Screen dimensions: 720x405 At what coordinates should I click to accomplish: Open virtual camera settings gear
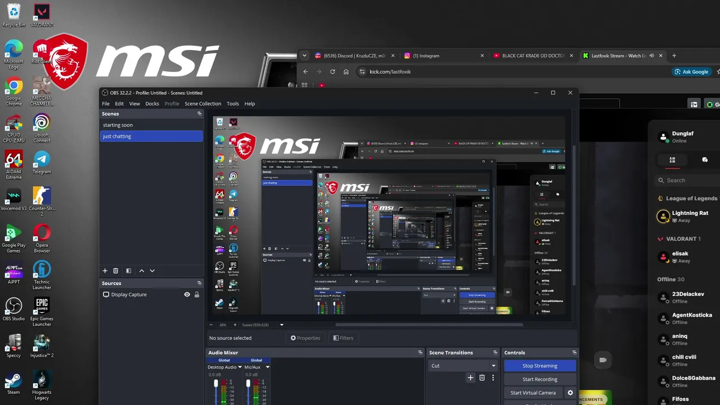click(x=570, y=393)
